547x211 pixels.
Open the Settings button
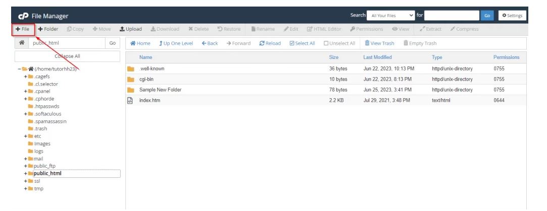pos(512,16)
